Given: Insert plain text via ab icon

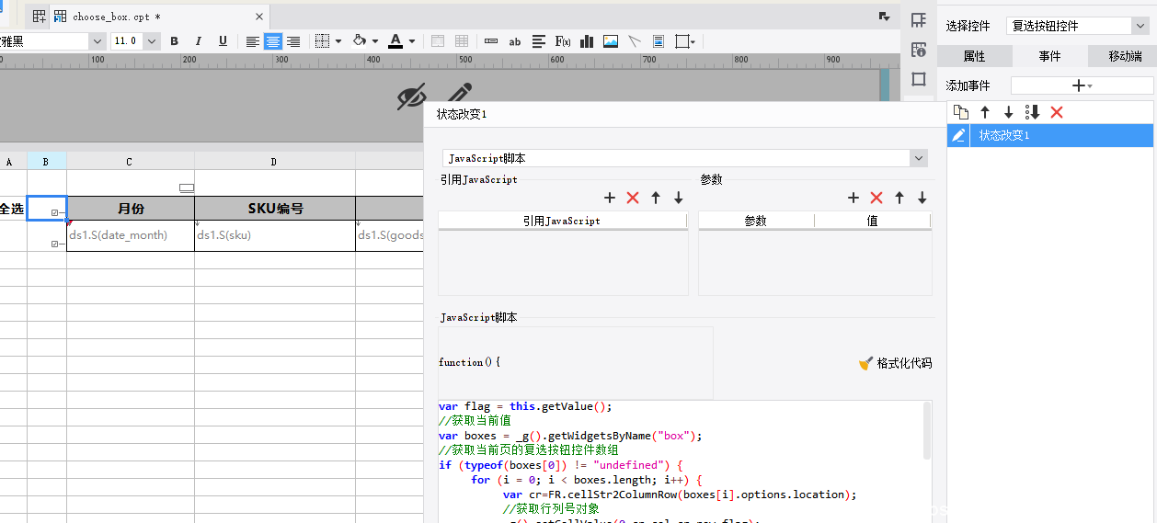Looking at the screenshot, I should click(515, 41).
